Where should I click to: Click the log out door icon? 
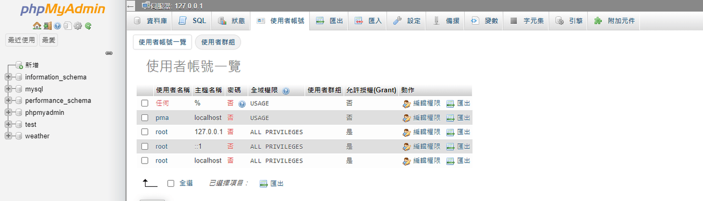point(48,26)
